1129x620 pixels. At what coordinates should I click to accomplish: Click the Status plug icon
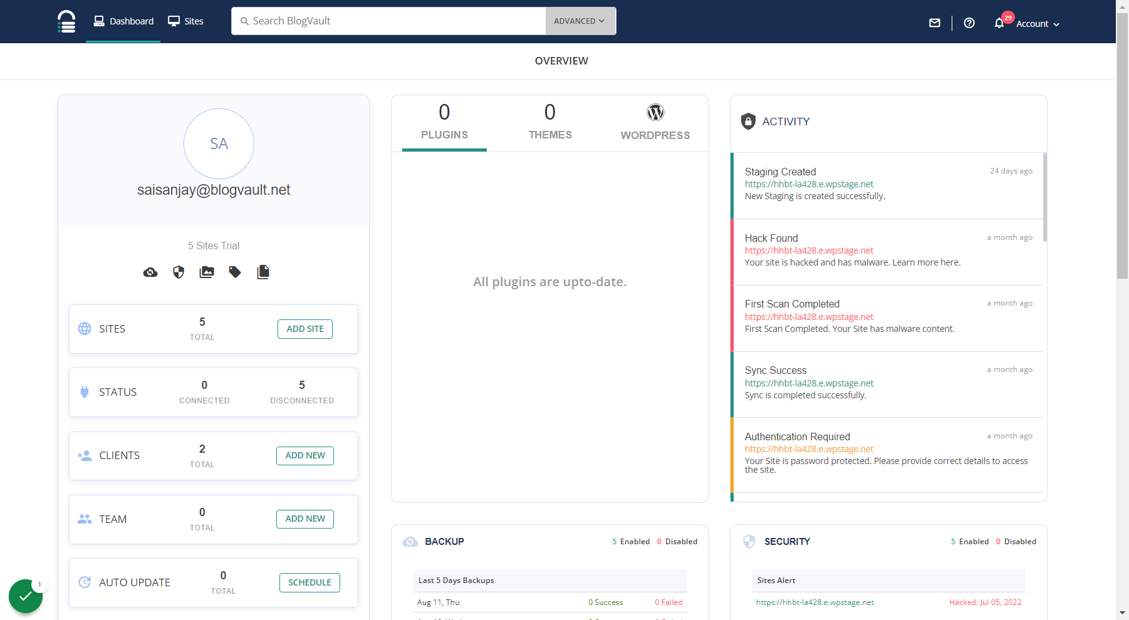click(85, 392)
